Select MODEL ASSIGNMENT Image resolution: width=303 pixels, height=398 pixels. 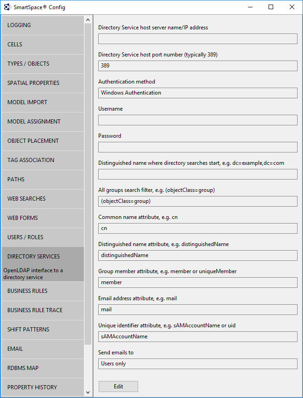[x=43, y=122]
